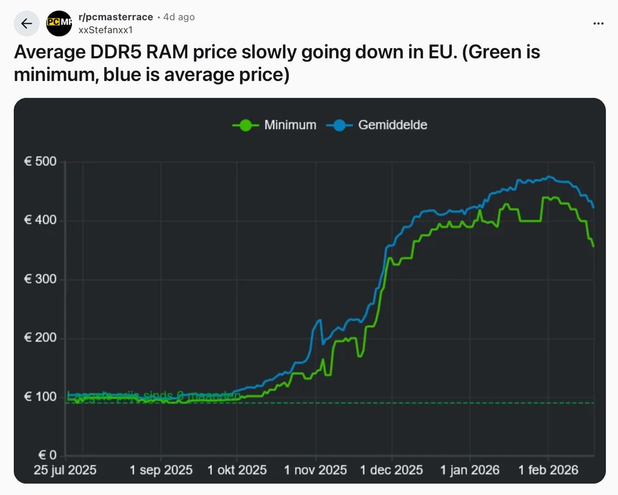Viewport: 618px width, 495px height.
Task: Select the post title about DDR5 RAM price
Action: (277, 63)
